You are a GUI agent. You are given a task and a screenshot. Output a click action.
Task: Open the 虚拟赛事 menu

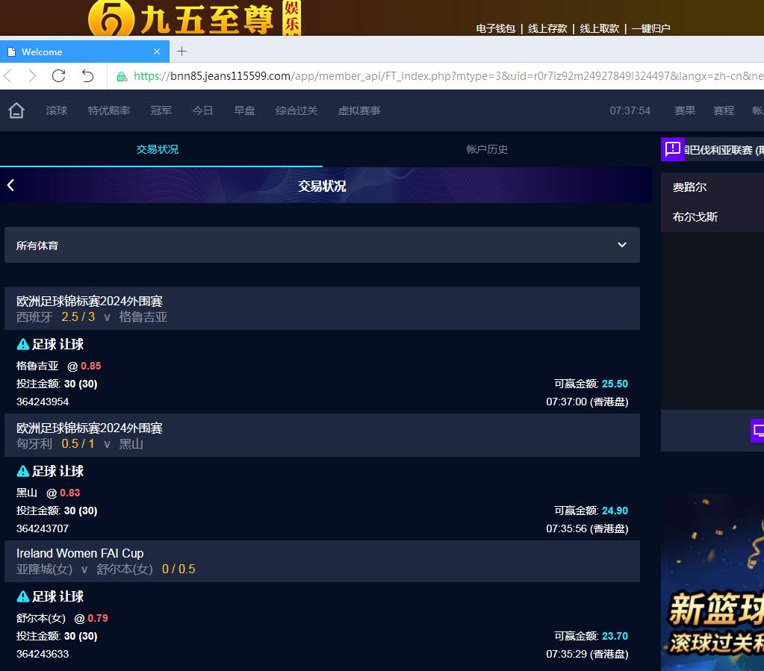click(359, 110)
